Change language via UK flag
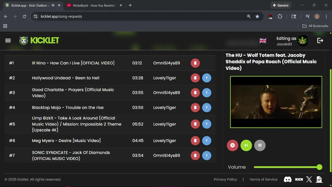This screenshot has height=187, width=332. click(x=263, y=41)
